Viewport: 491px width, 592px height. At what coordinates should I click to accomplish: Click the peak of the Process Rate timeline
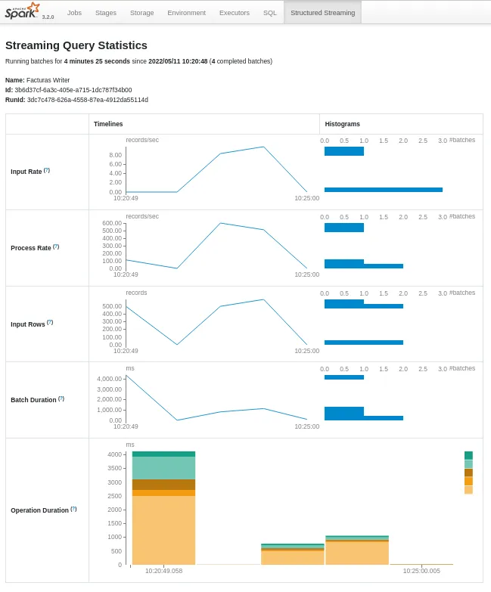pos(220,223)
